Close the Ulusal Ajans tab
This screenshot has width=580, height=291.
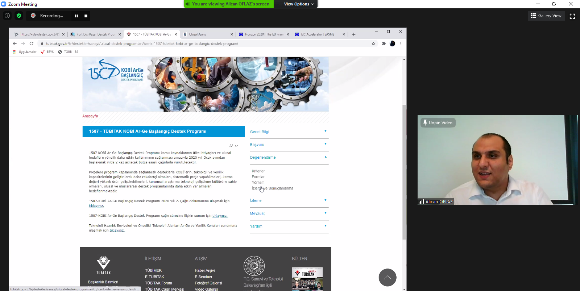(232, 34)
